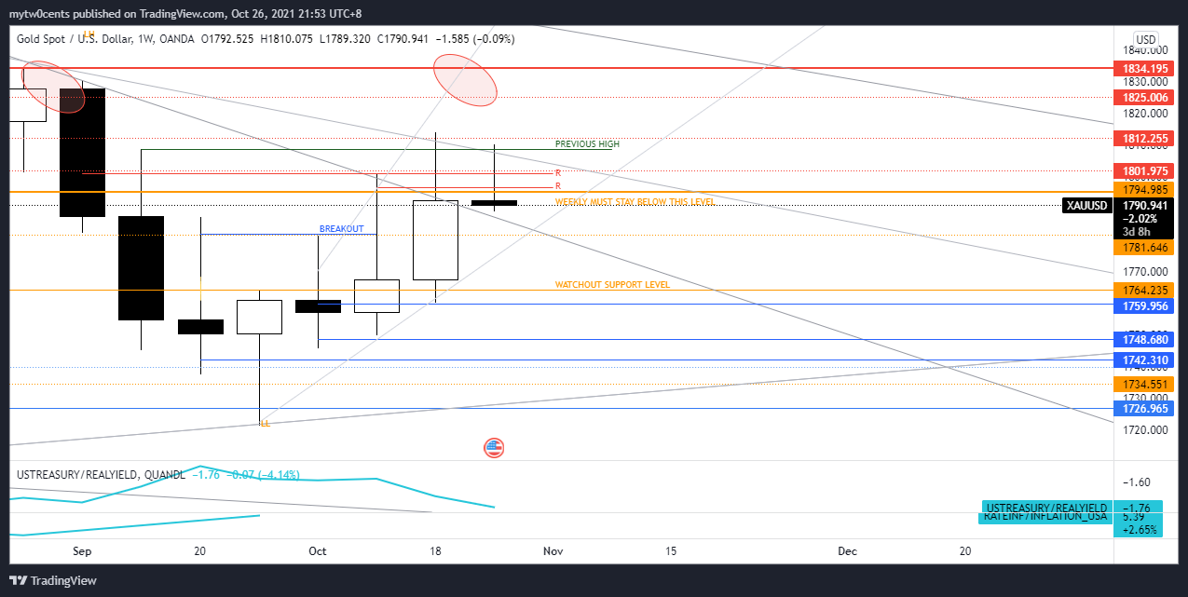Click the LL label near the low wick
Screen dimensions: 1188x597
click(x=265, y=424)
